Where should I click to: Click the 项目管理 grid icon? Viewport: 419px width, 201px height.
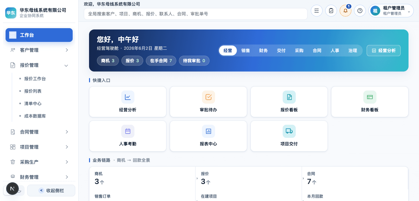[x=13, y=147]
